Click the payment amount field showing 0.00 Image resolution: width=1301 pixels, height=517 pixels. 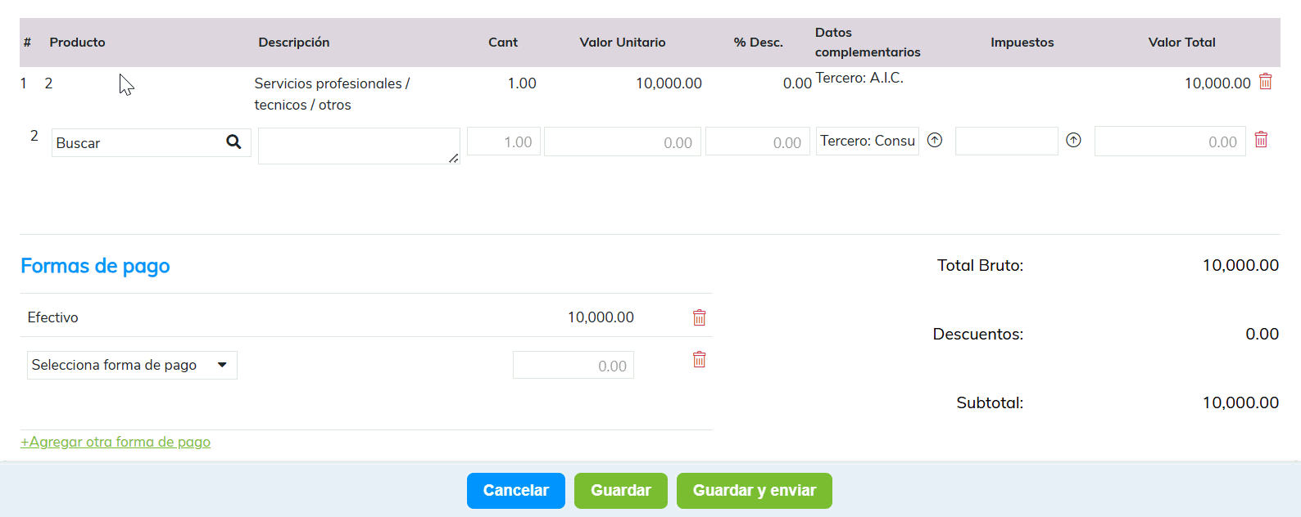click(573, 366)
